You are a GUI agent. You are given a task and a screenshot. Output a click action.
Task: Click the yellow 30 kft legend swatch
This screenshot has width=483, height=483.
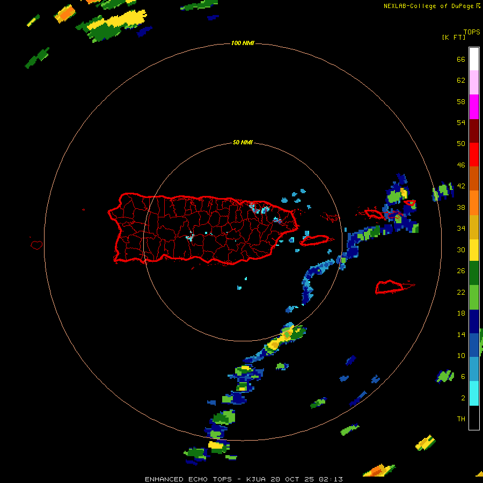pos(474,250)
